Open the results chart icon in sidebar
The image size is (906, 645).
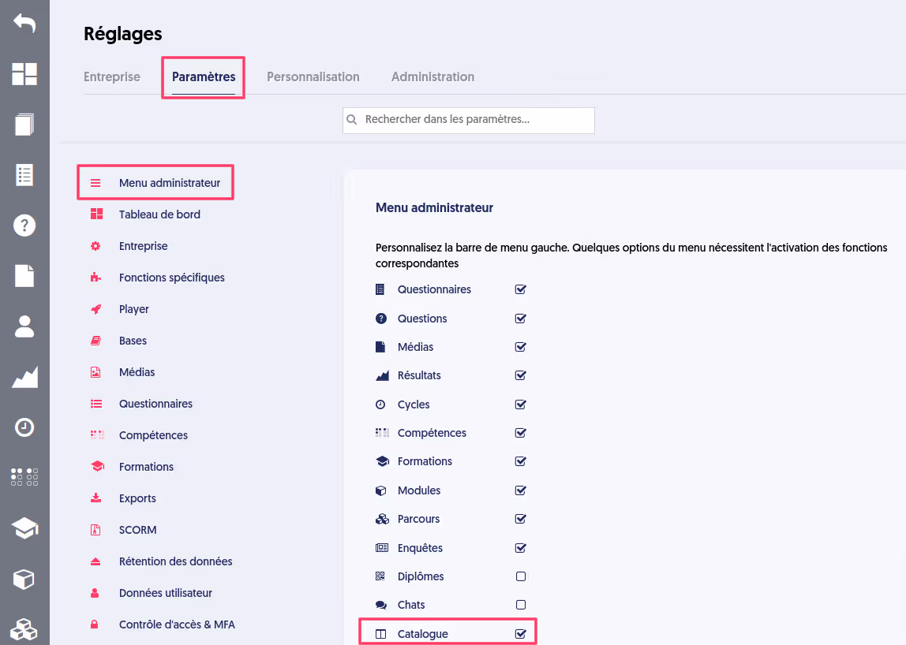pyautogui.click(x=24, y=377)
